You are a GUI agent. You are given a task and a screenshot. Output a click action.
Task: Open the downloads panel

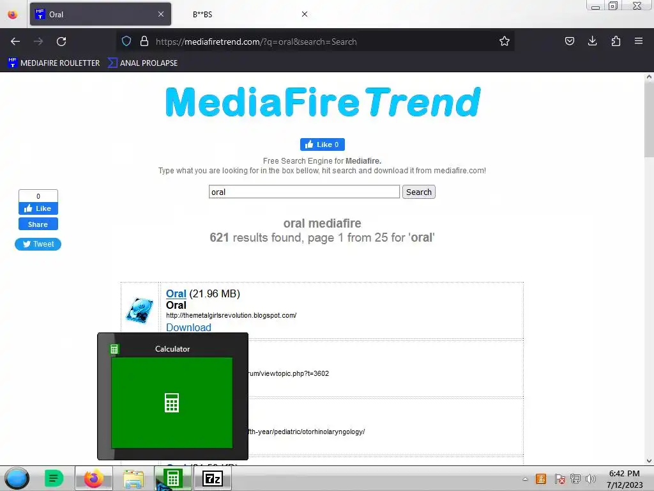[x=592, y=42]
